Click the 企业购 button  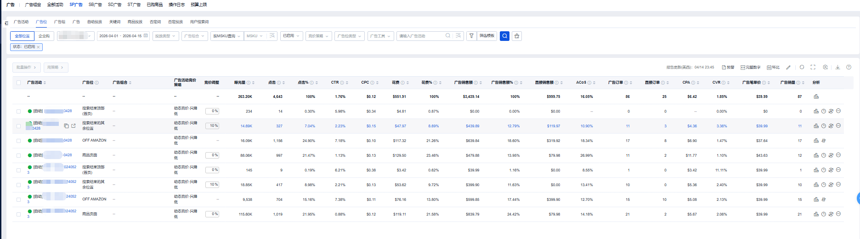click(44, 36)
